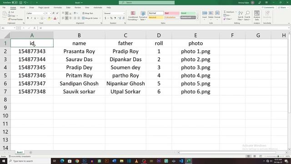
Task: Apply the Neutral cell style
Action: coord(156,17)
